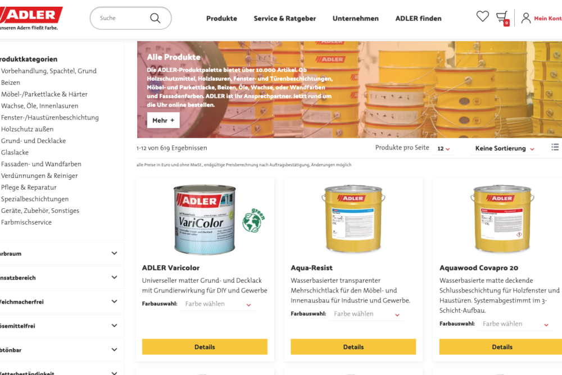Screen dimensions: 562x375
Task: Click the Suche search field
Action: 122,18
